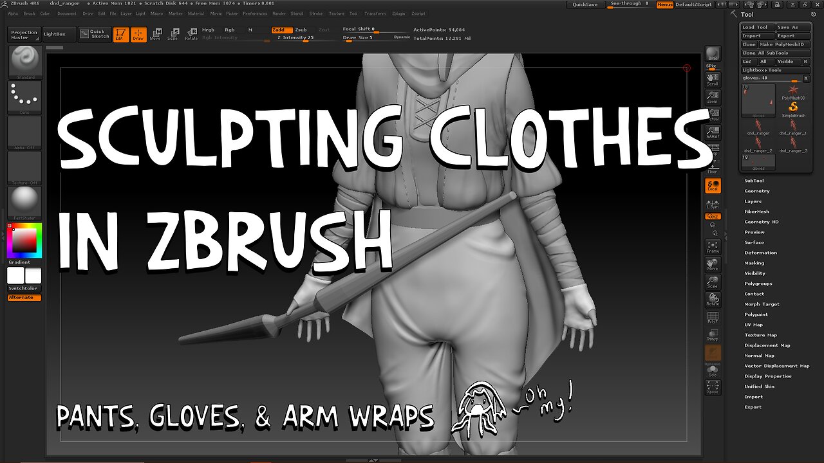Open the Dots stroke selector
This screenshot has height=463, width=824.
(x=26, y=98)
